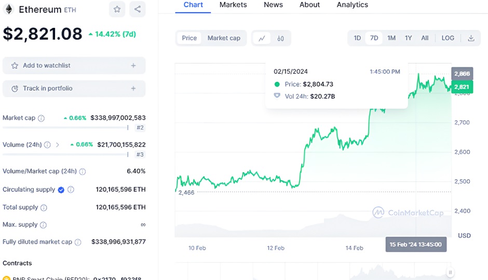Set the chart range to 7D
The image size is (488, 280).
pos(374,38)
